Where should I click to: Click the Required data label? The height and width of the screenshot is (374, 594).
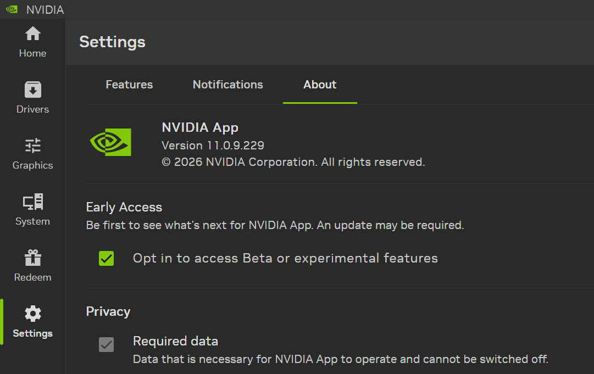point(175,341)
